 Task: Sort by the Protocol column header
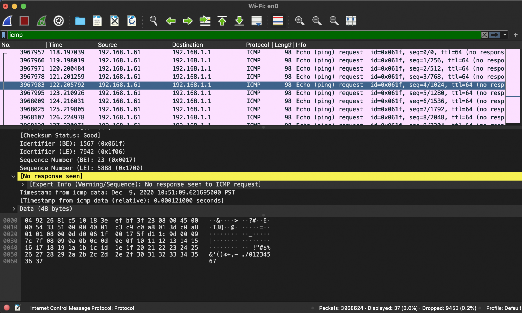pyautogui.click(x=257, y=45)
